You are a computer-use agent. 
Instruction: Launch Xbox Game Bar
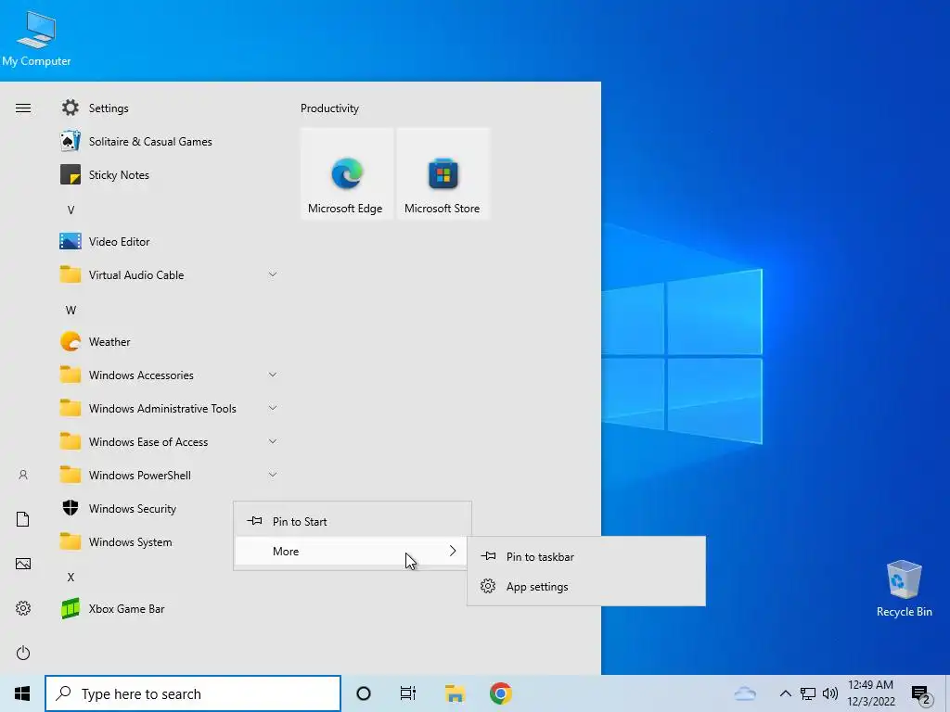coord(170,608)
